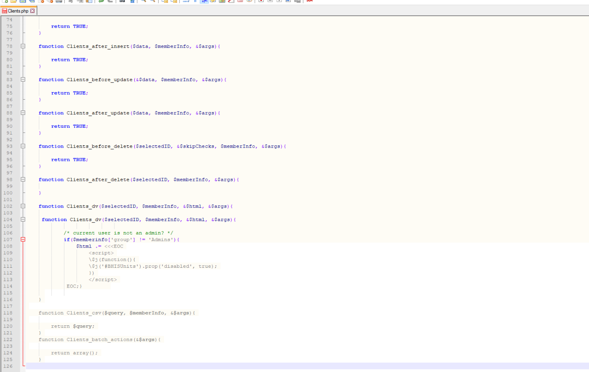Viewport: 589px width, 372px height.
Task: Click 'return TRUE;' on line 90
Action: point(70,126)
